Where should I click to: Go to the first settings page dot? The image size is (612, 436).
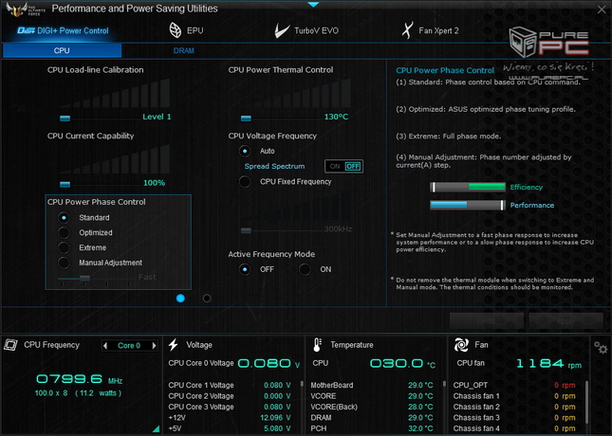(x=180, y=299)
